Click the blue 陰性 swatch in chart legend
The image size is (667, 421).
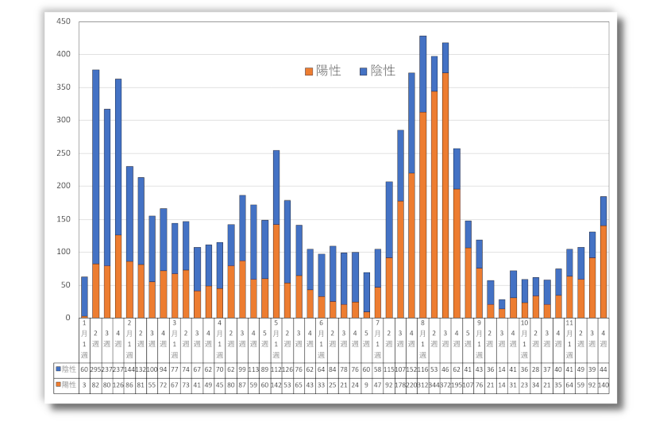(364, 71)
